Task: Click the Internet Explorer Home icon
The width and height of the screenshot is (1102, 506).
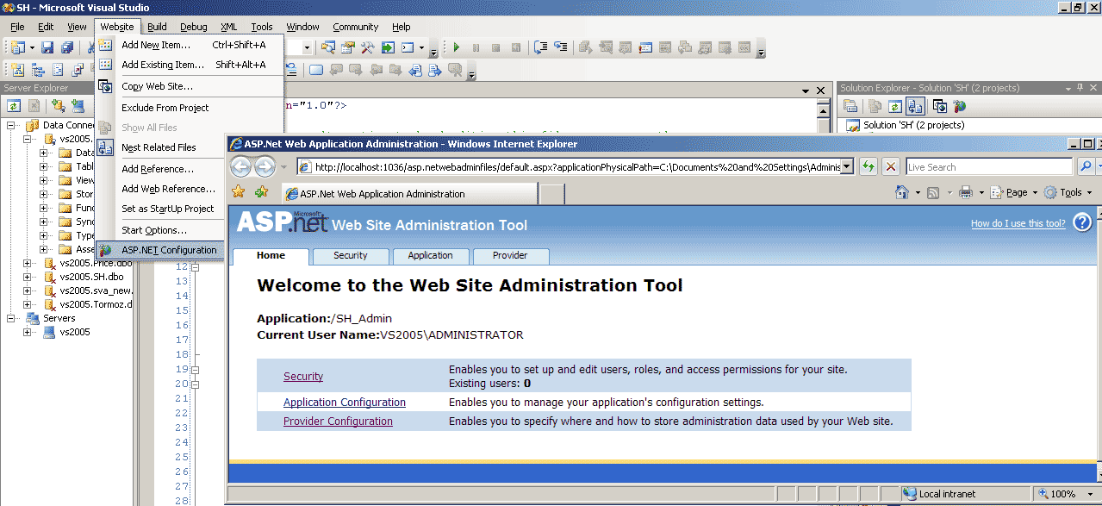Action: point(902,192)
